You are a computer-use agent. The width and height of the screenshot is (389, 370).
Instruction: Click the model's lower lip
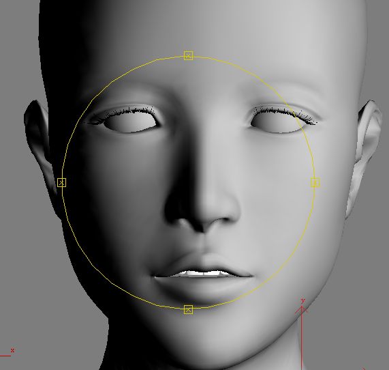[x=203, y=286]
